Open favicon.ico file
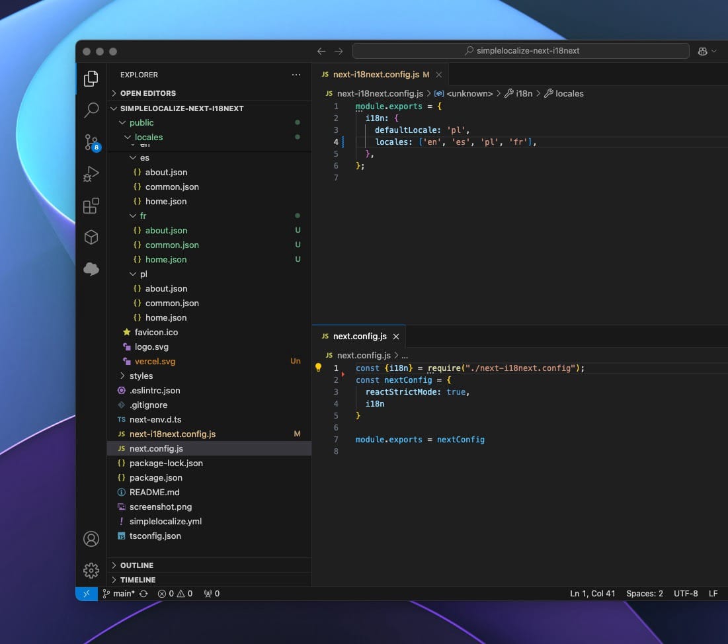This screenshot has height=644, width=728. 156,333
